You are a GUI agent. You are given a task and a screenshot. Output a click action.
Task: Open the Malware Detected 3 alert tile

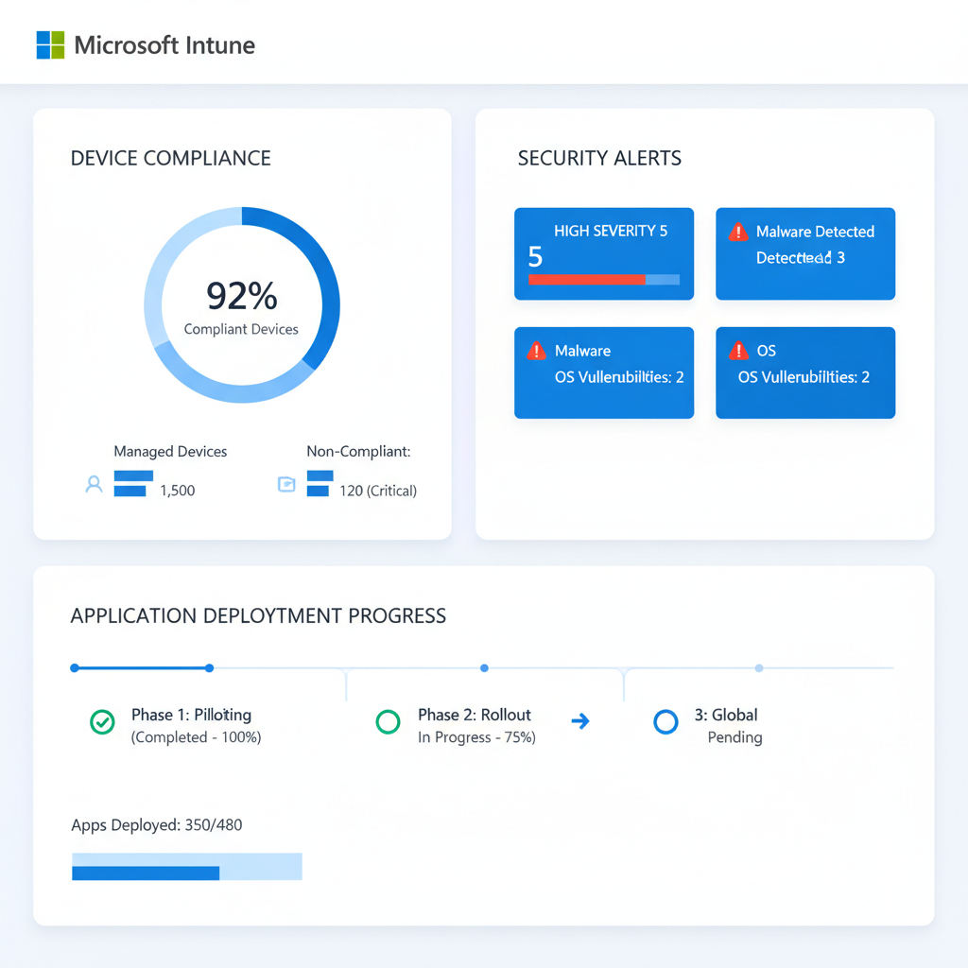pyautogui.click(x=805, y=253)
